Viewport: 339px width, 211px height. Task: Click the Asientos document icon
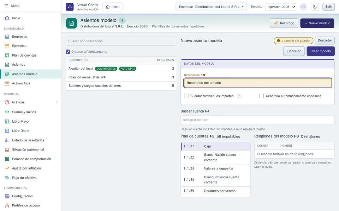point(7,65)
